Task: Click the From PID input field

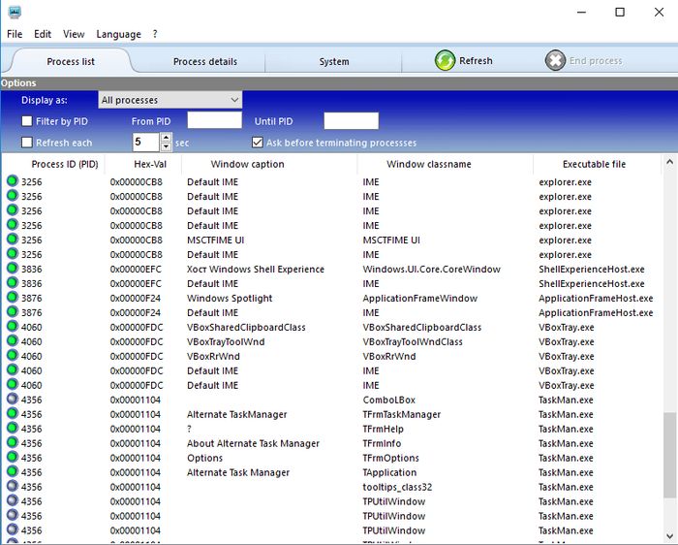Action: (x=214, y=121)
